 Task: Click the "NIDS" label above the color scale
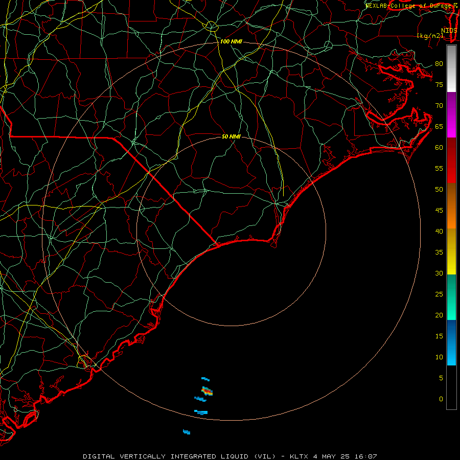(x=449, y=31)
